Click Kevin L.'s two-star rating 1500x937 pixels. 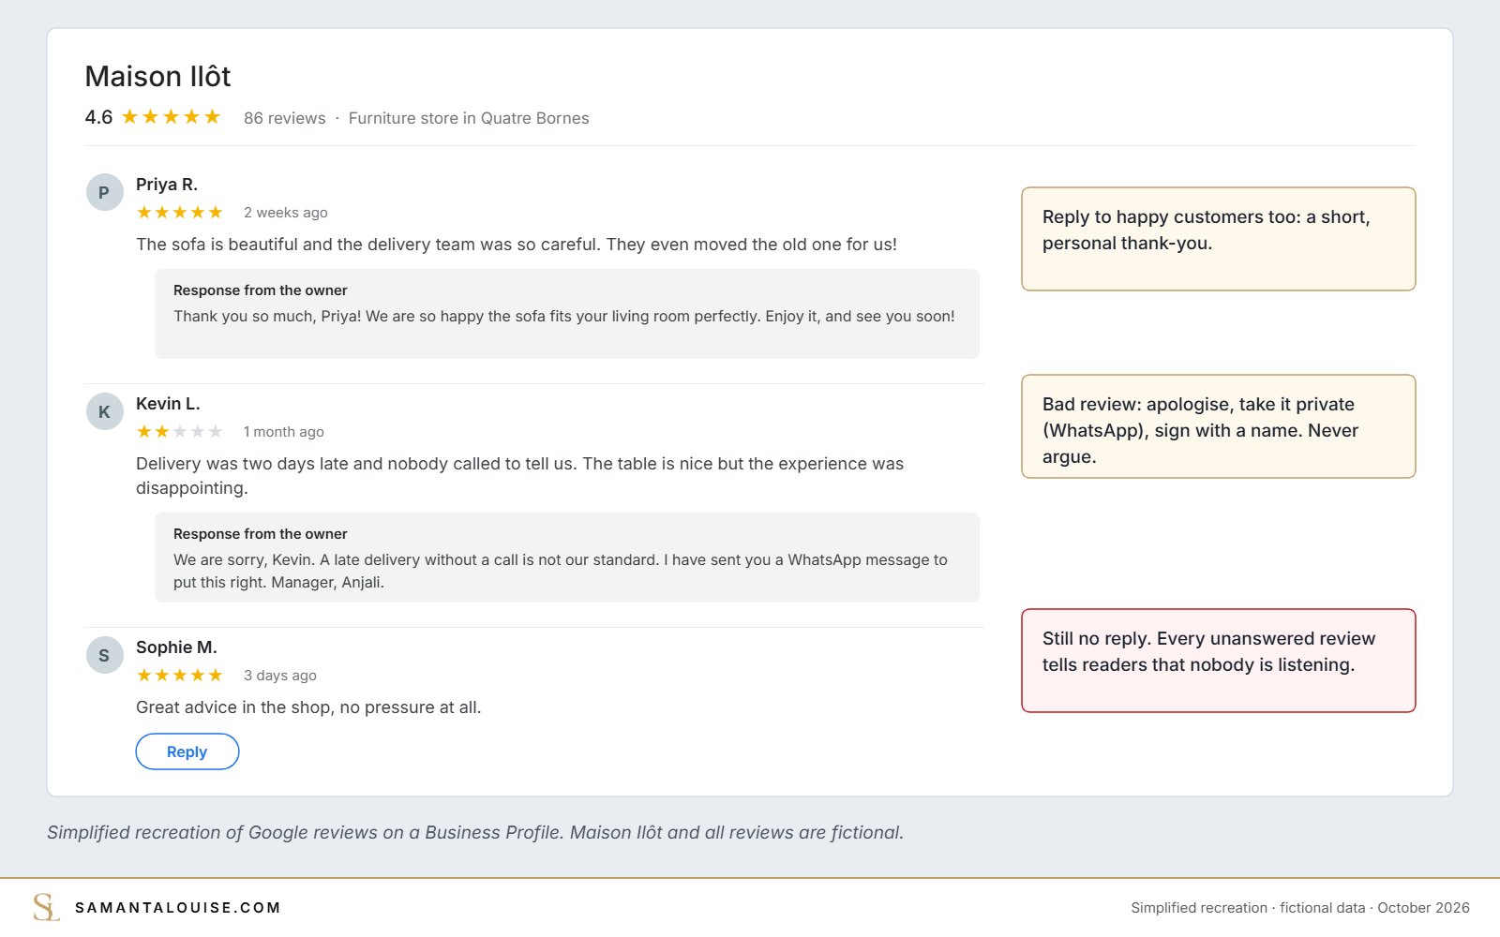click(180, 432)
